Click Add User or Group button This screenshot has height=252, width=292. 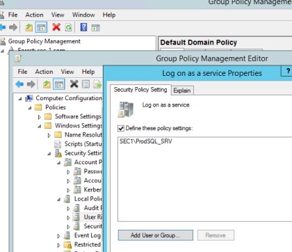coord(155,235)
